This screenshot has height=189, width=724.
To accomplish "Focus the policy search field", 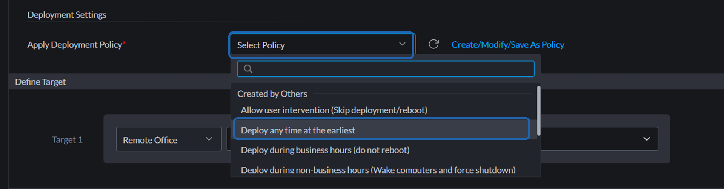I will pyautogui.click(x=386, y=69).
